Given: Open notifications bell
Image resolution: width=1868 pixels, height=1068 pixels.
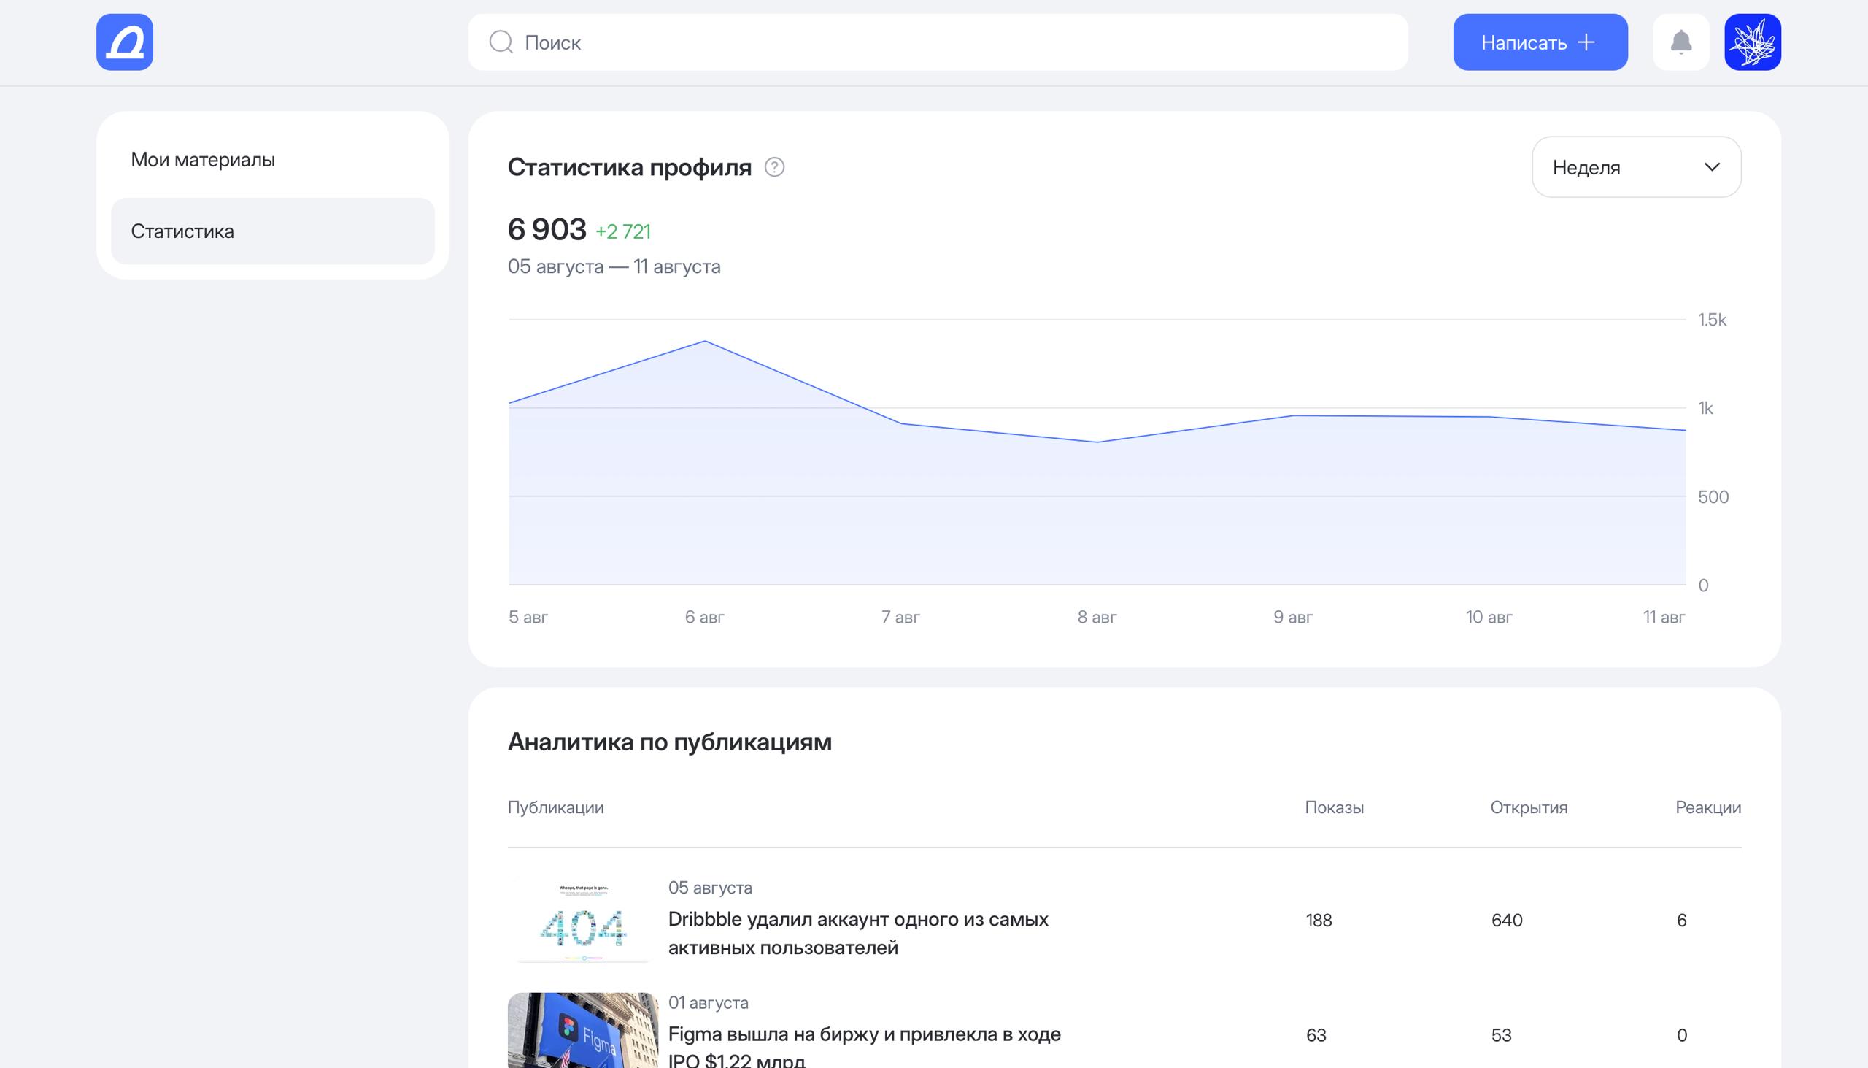Looking at the screenshot, I should pos(1681,42).
